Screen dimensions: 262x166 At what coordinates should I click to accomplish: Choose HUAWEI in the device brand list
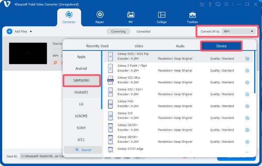tap(81, 92)
